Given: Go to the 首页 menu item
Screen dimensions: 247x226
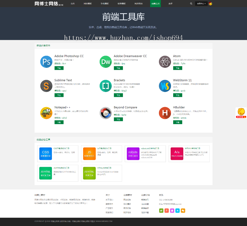Looking at the screenshot, I should [x=72, y=4].
